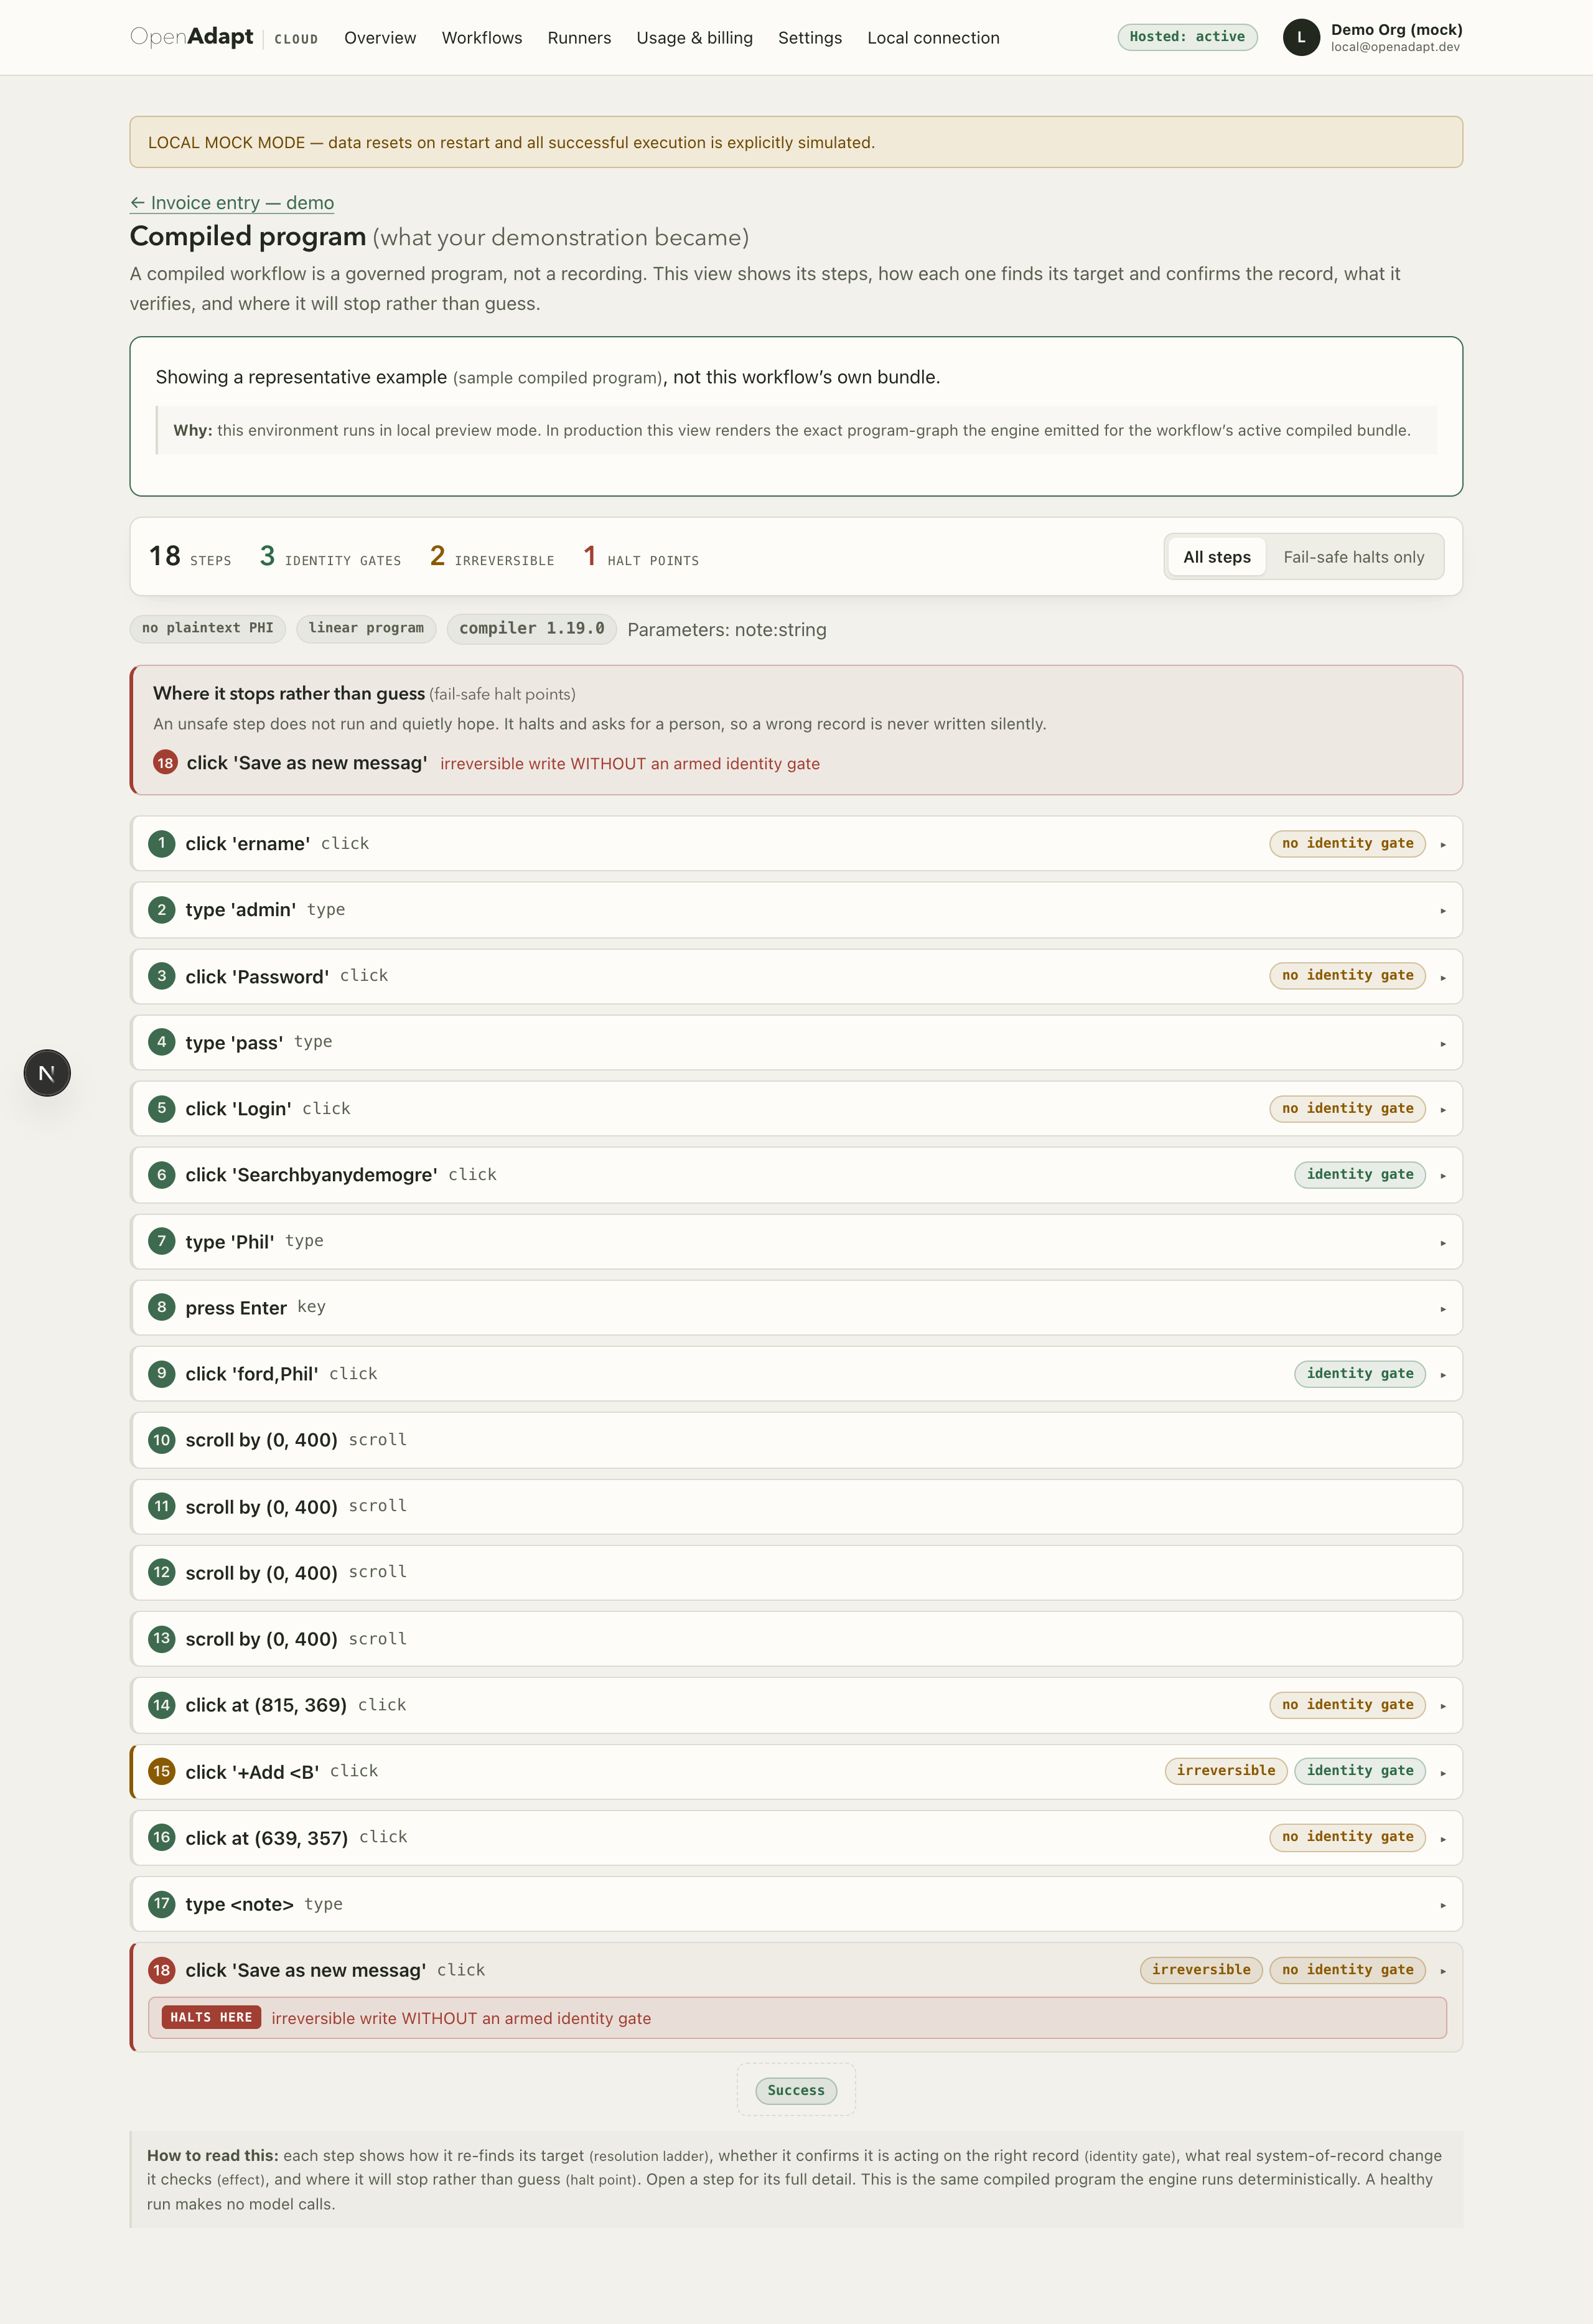Expand step 7 type 'Phil'
The height and width of the screenshot is (2324, 1593).
click(x=797, y=1241)
